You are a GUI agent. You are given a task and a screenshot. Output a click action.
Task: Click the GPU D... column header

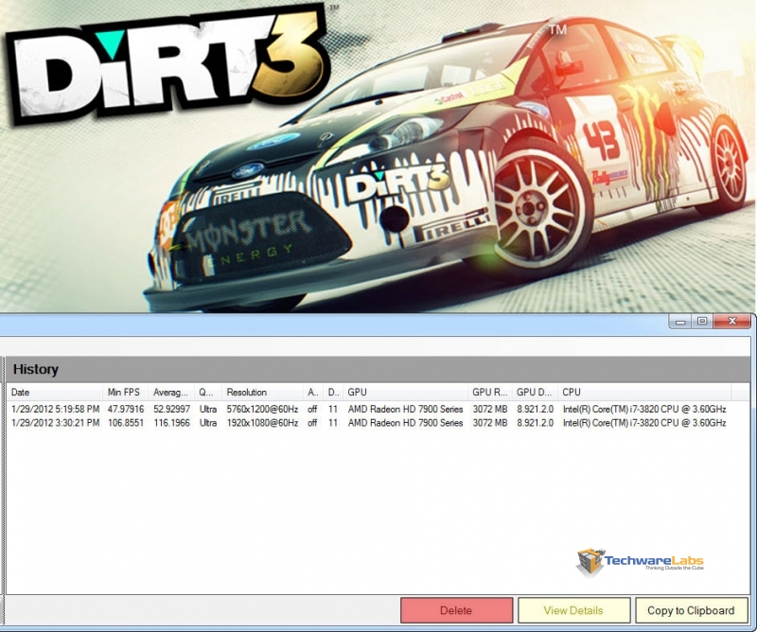pyautogui.click(x=535, y=392)
